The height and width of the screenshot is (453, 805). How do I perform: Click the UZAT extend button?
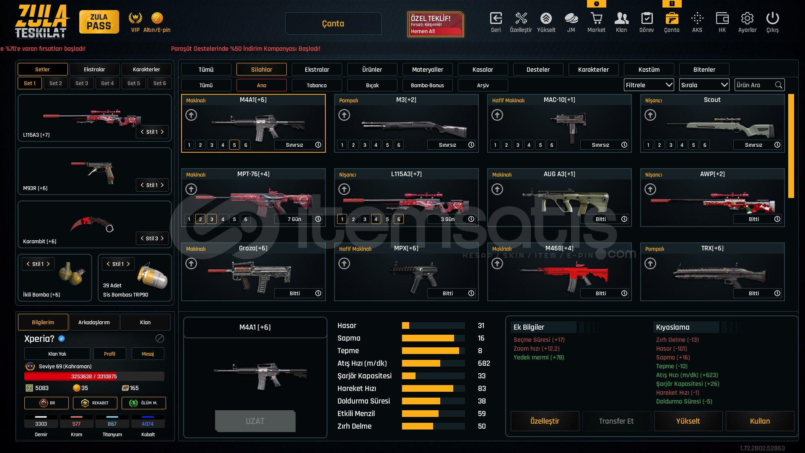coord(255,421)
